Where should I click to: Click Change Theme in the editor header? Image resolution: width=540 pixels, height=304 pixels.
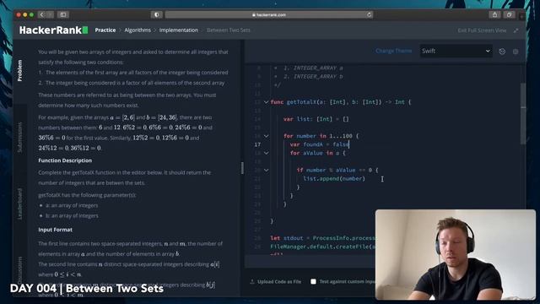[394, 51]
